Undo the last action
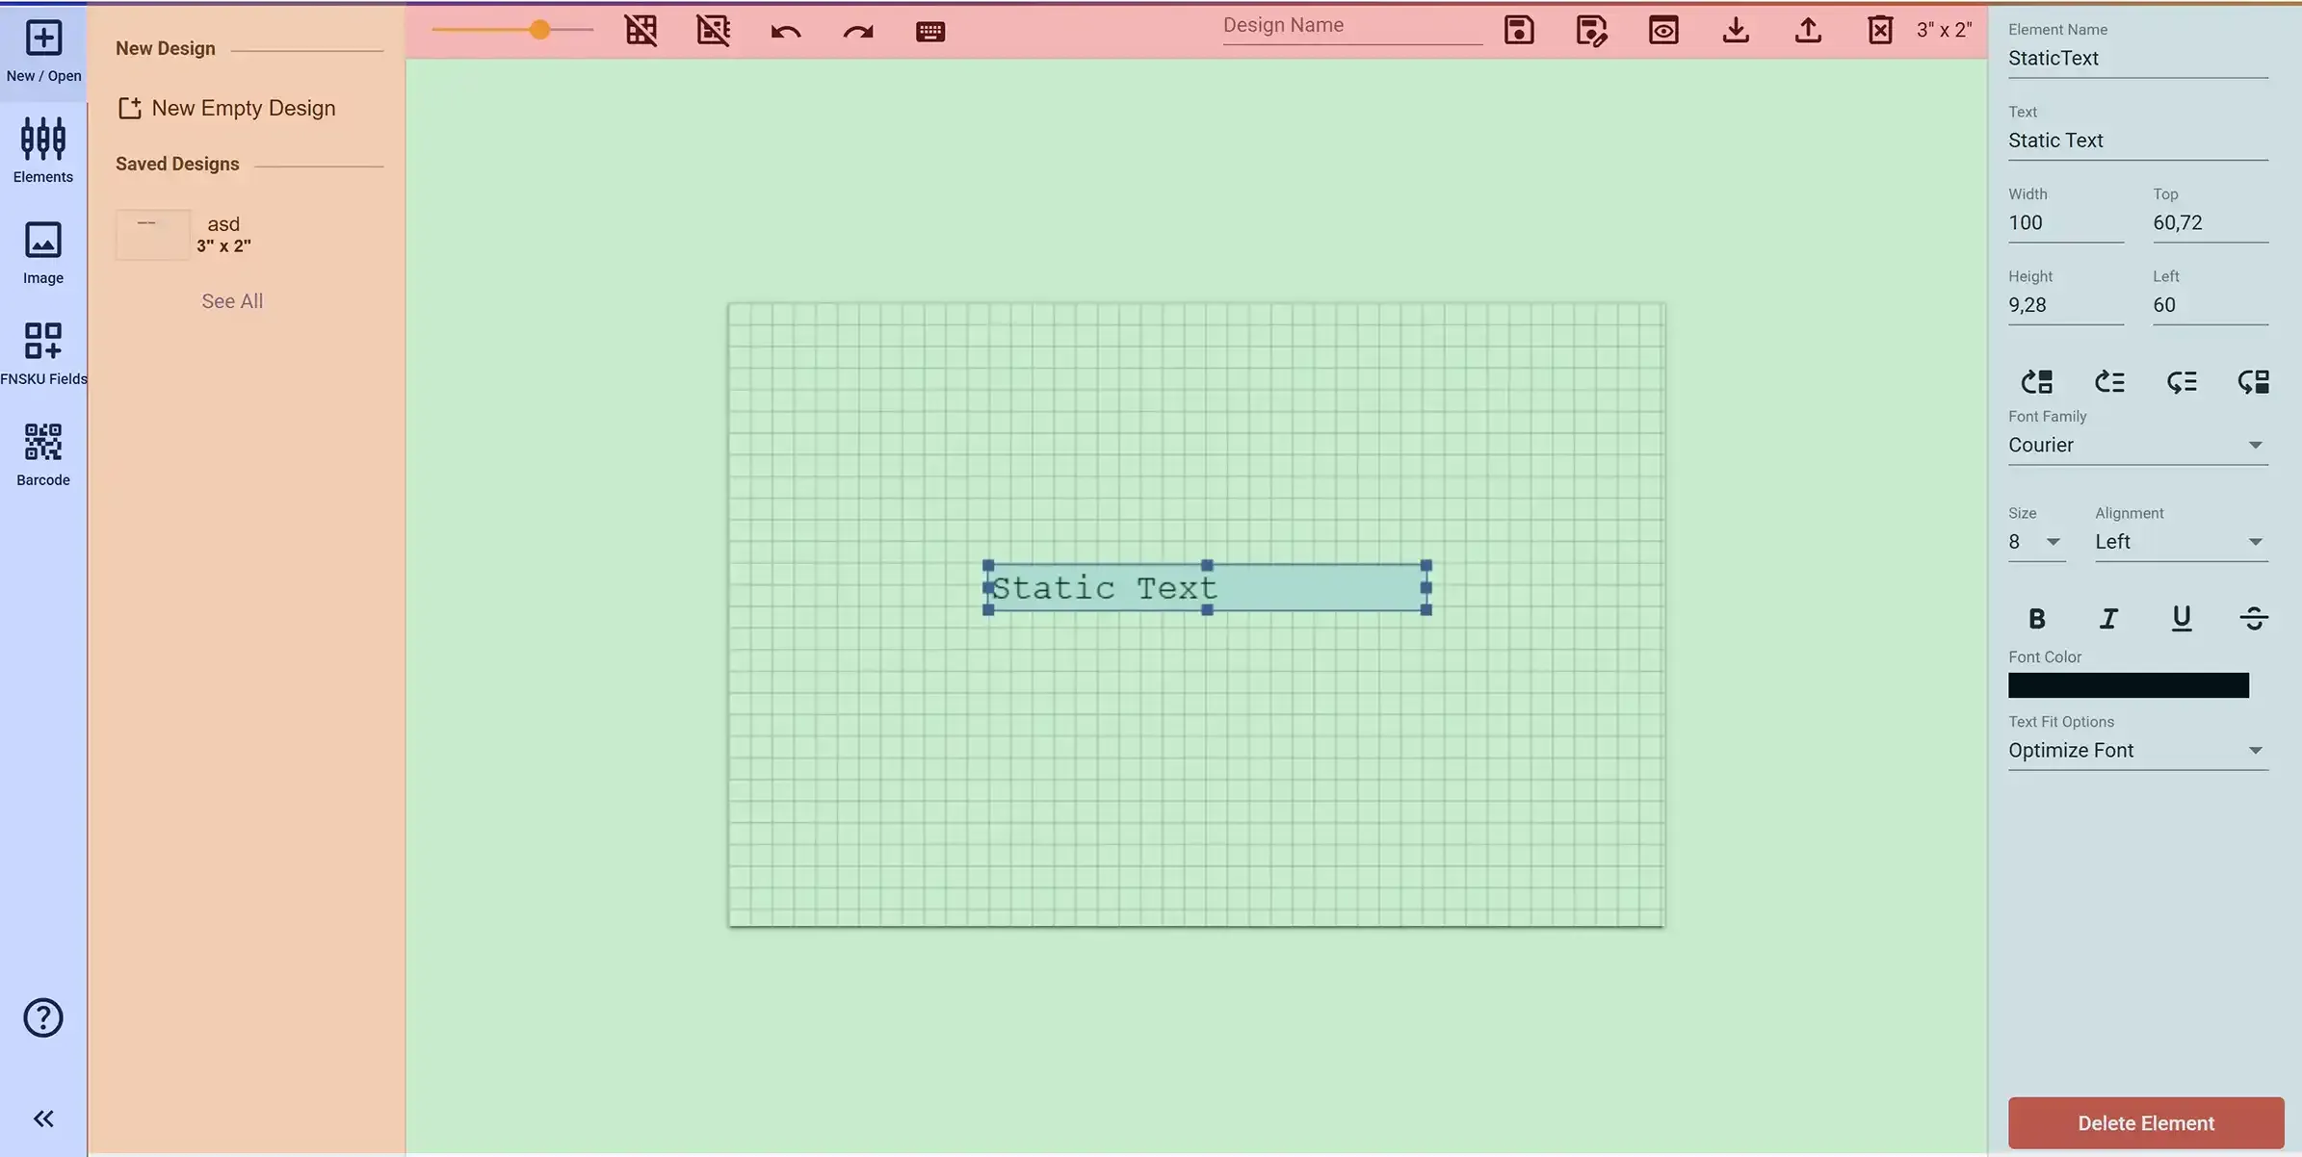 (785, 31)
